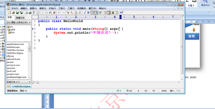Switch to the 剪辑文本 tab

coord(20,18)
